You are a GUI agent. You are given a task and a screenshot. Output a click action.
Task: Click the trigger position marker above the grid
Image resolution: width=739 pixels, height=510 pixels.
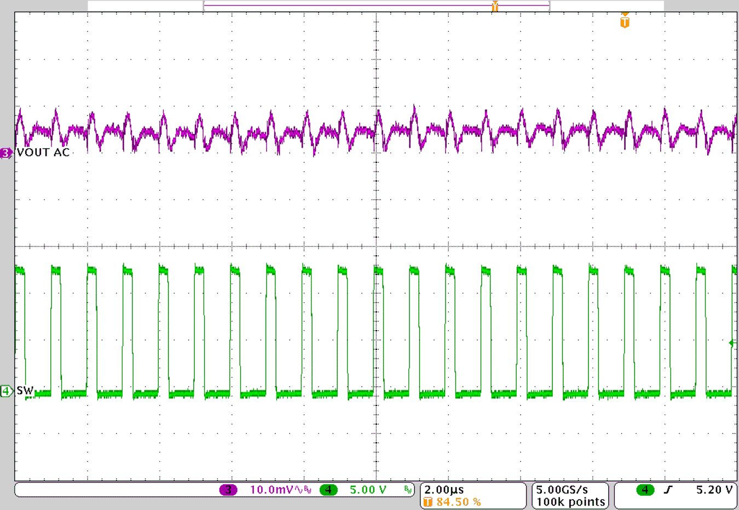(494, 6)
